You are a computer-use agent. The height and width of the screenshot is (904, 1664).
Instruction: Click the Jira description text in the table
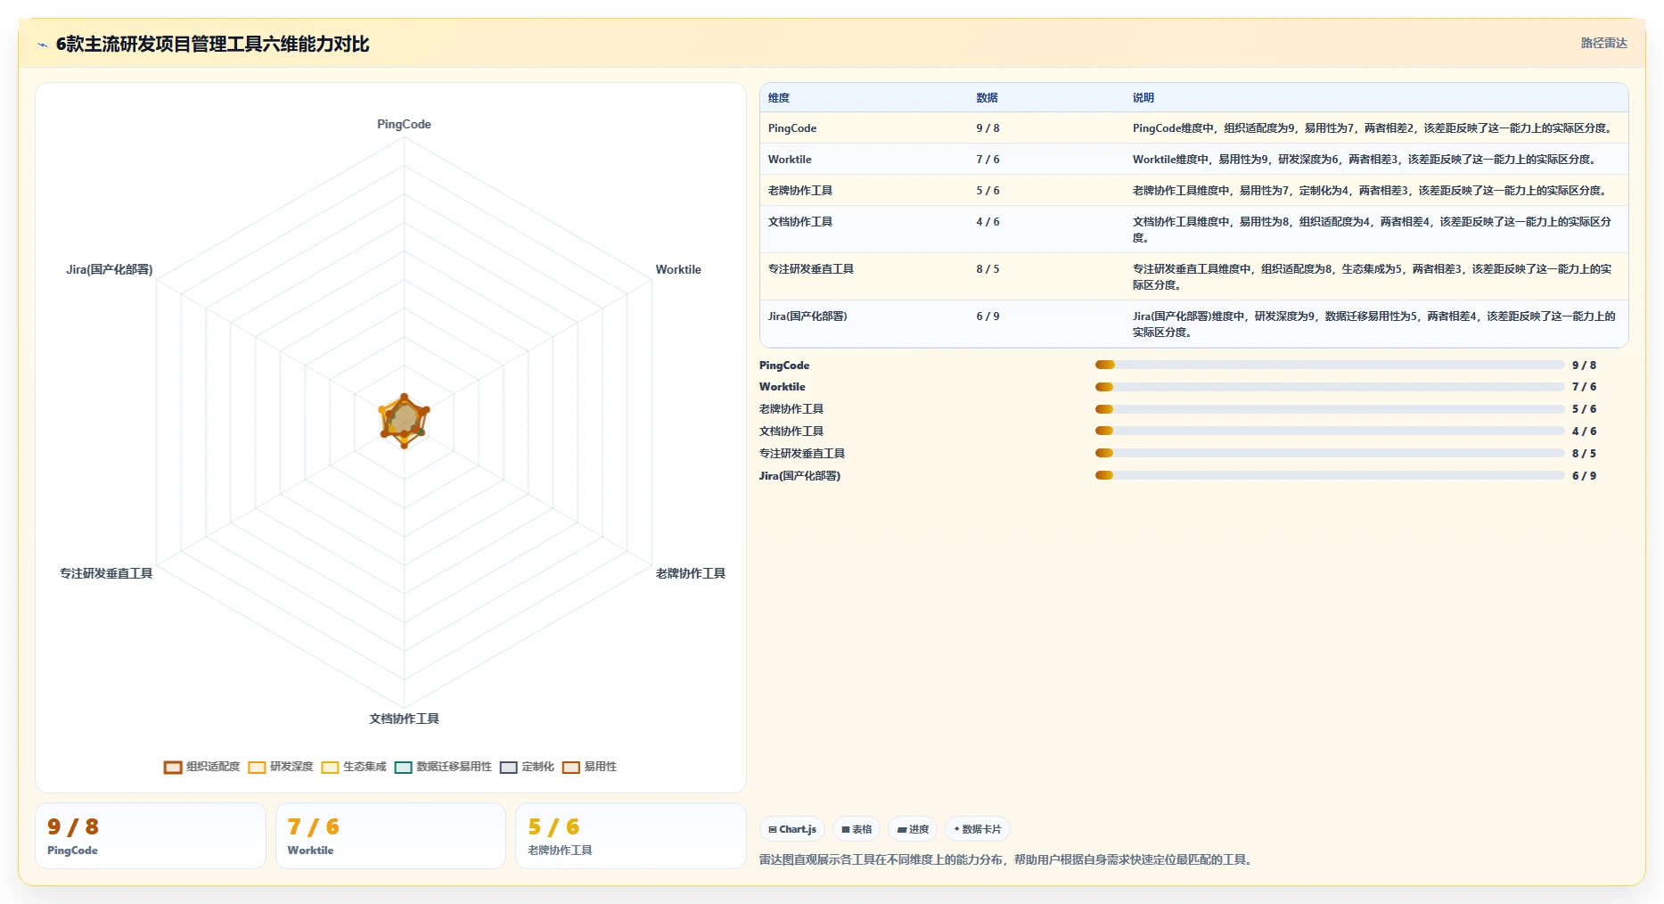1374,325
